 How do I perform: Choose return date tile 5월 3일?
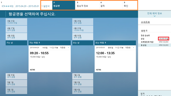(83, 83)
